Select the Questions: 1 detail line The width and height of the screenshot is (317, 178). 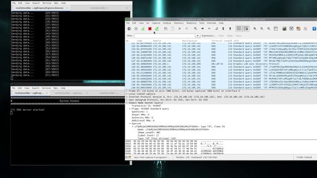coord(140,112)
